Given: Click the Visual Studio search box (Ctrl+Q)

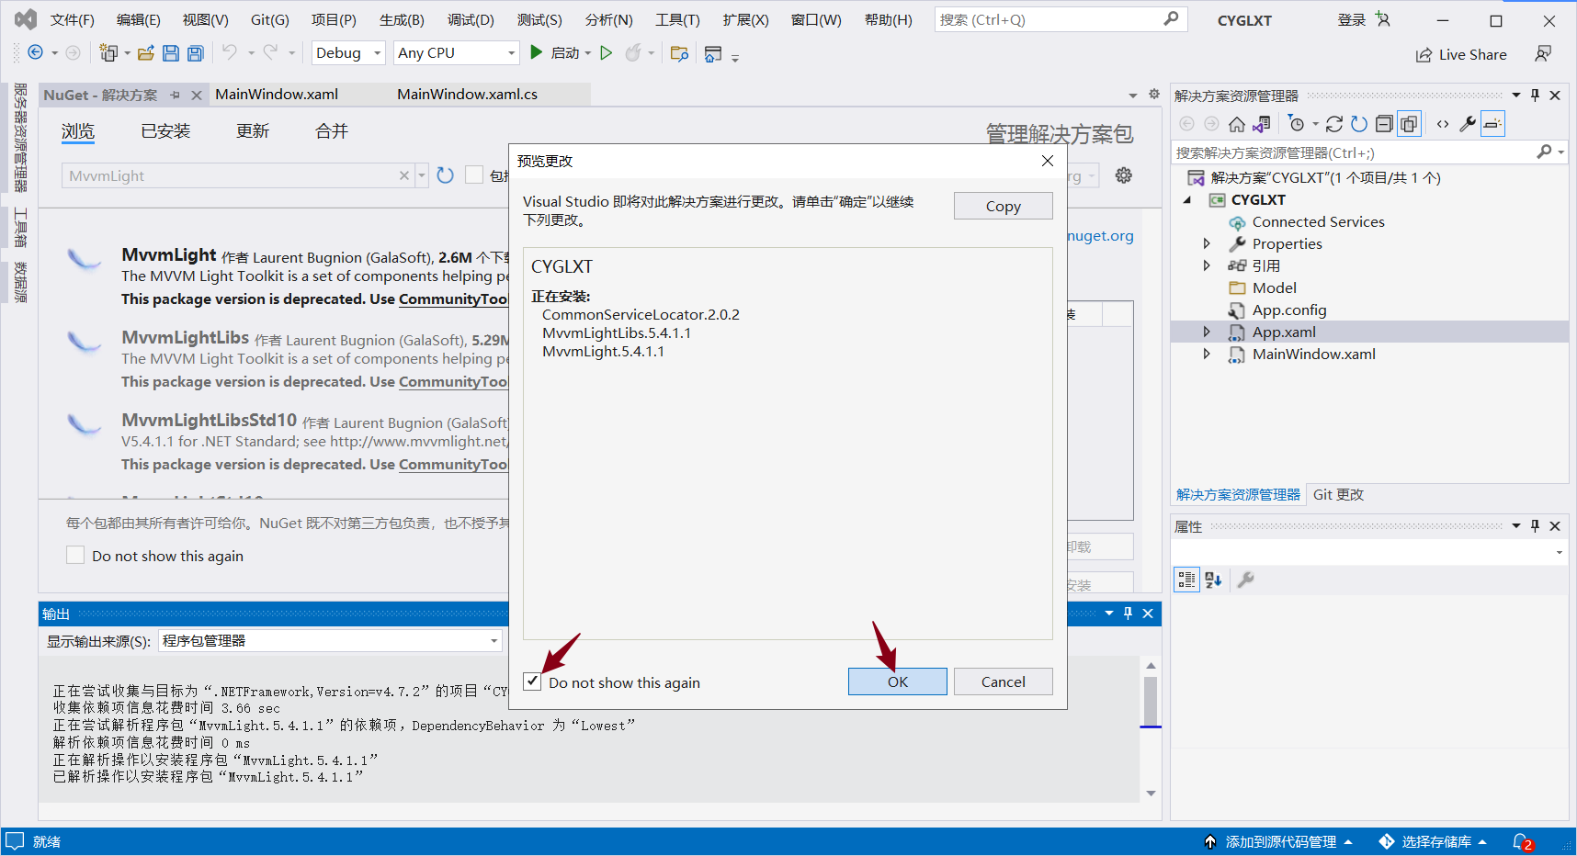Looking at the screenshot, I should pos(1061,19).
